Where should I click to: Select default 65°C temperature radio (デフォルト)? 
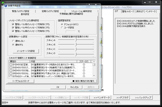click(x=62, y=24)
